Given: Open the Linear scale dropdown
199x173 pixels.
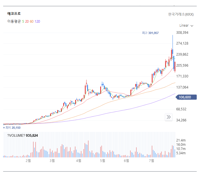Looking at the screenshot, I should pos(186,26).
